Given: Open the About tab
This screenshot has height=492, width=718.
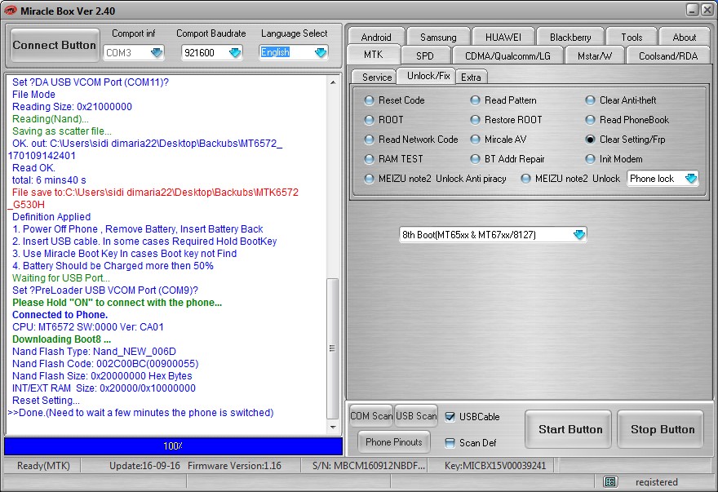Looking at the screenshot, I should 684,37.
